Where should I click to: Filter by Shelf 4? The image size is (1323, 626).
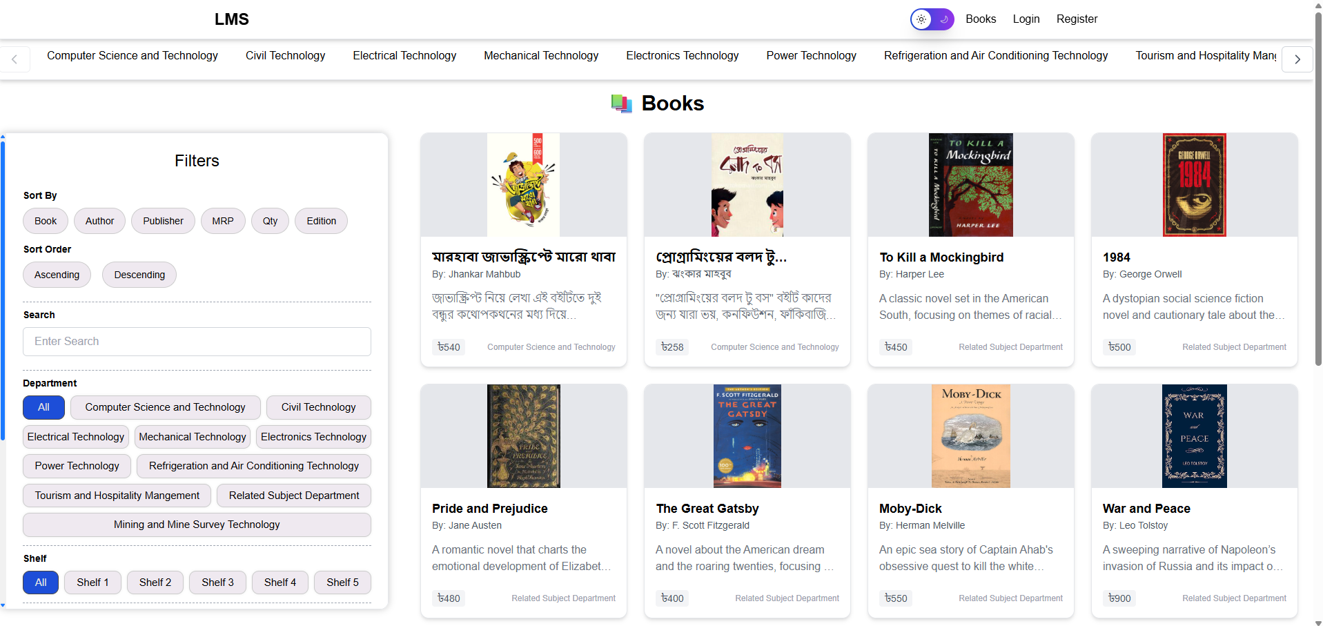pyautogui.click(x=280, y=583)
